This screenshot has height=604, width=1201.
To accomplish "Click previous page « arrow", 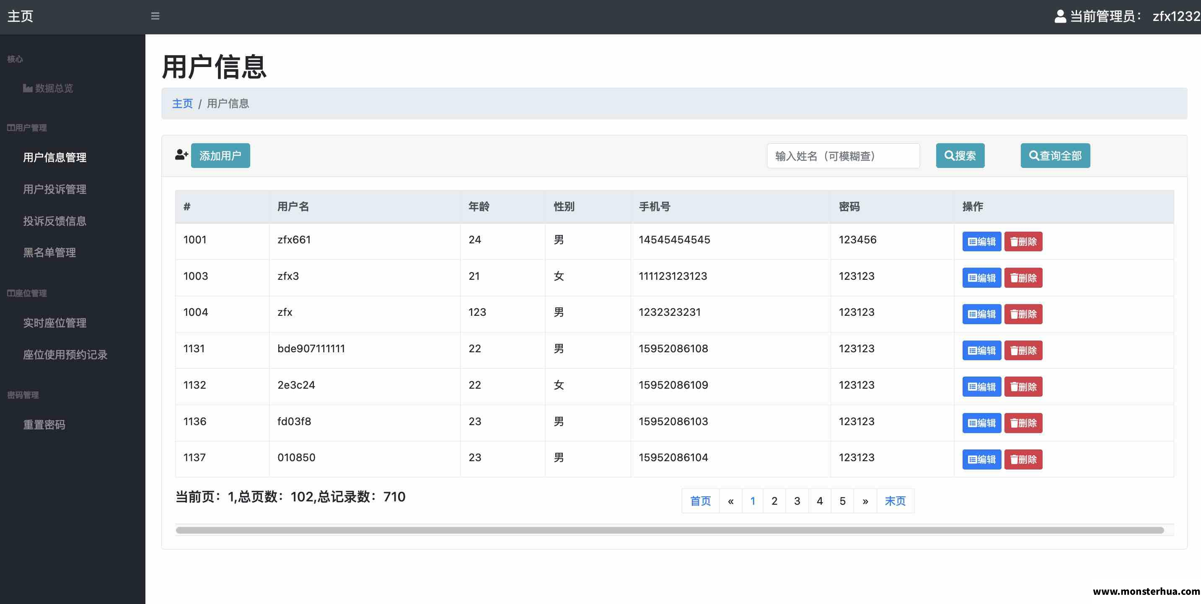I will pyautogui.click(x=730, y=501).
